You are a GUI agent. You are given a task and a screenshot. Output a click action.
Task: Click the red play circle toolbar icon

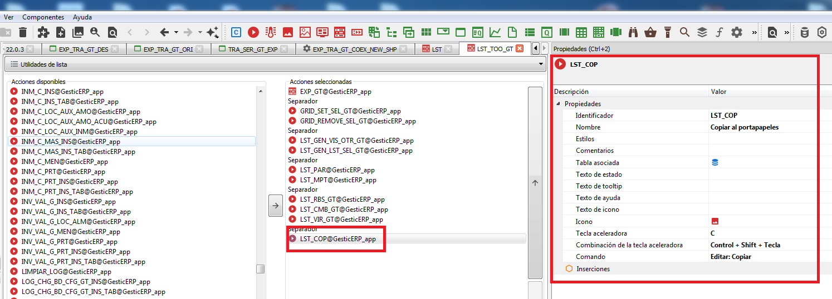253,32
